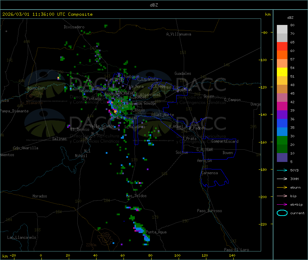This screenshot has height=260, width=308.
Task: Click the 'Salinas' place label
Action: [x=59, y=139]
